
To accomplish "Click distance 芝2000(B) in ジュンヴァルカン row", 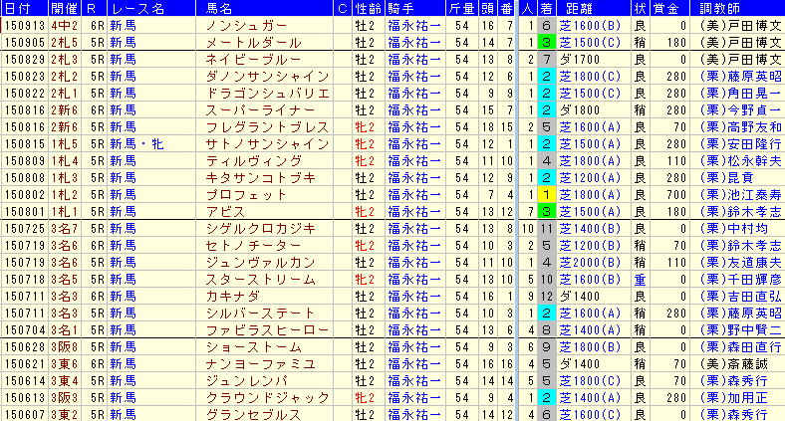I will (x=590, y=263).
